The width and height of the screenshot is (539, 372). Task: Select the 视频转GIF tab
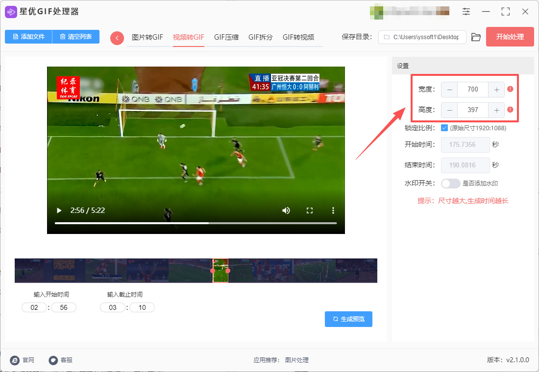click(188, 37)
